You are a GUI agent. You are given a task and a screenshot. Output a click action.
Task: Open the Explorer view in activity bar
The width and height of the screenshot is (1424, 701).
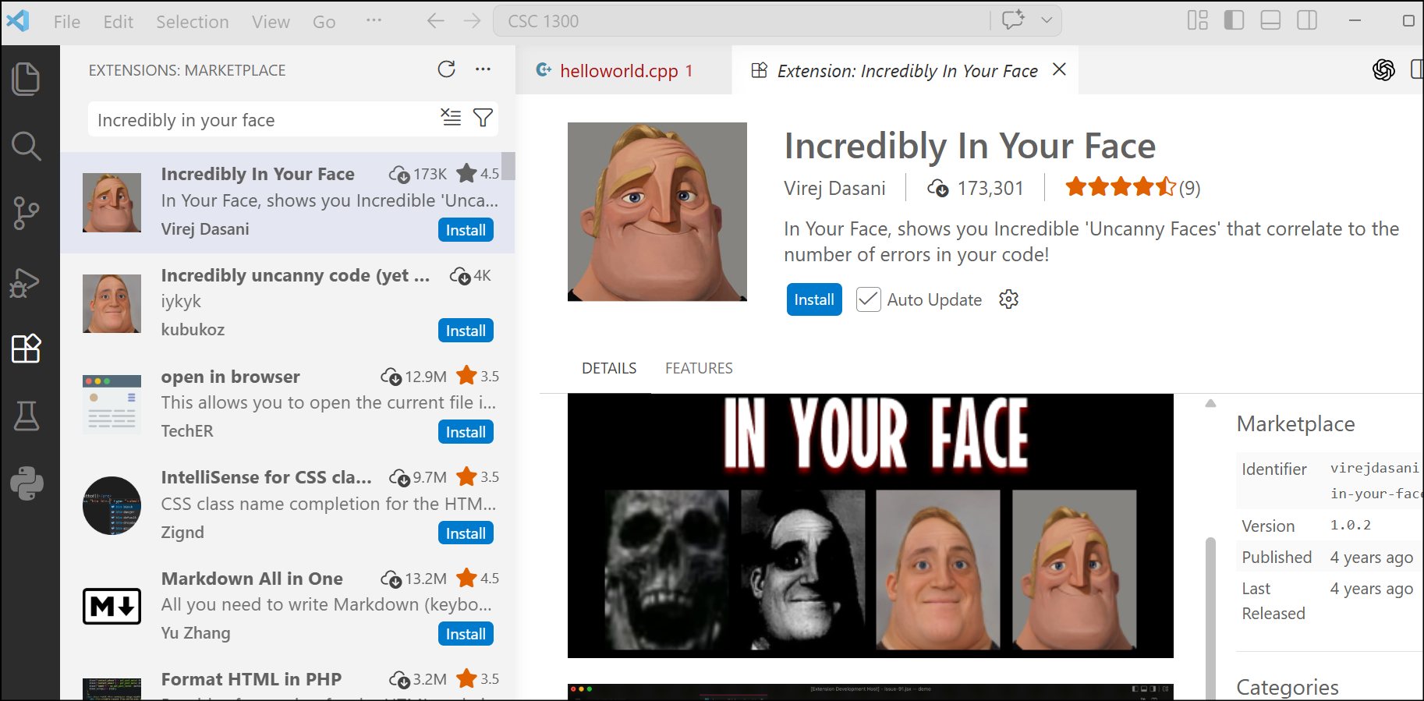coord(26,79)
